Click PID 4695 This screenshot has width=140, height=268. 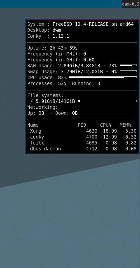92,143
